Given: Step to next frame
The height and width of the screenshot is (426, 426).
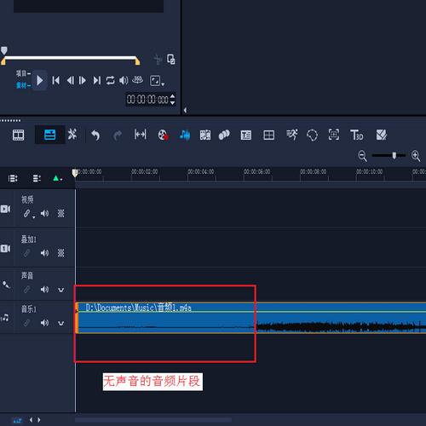Looking at the screenshot, I should (83, 81).
